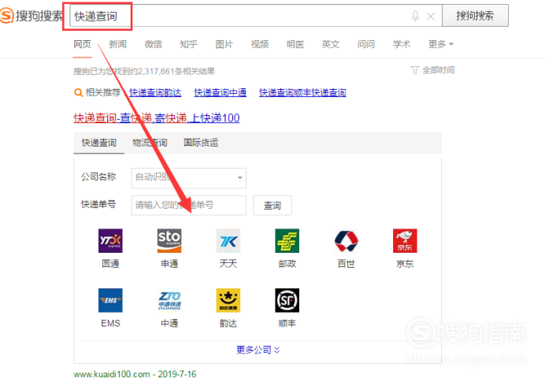The width and height of the screenshot is (545, 386).
Task: Click the www.kuaidi100.com result URL
Action: pyautogui.click(x=112, y=374)
